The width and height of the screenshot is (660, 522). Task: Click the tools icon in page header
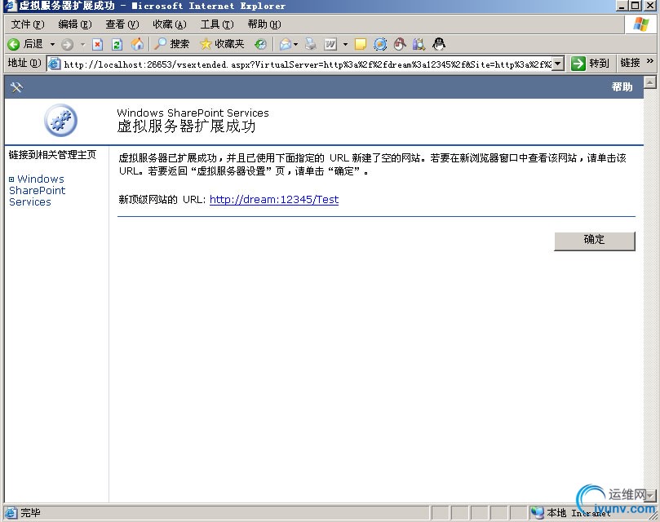point(16,87)
